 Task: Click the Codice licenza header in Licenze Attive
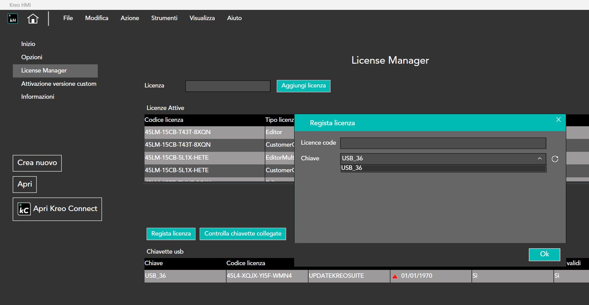(x=164, y=120)
